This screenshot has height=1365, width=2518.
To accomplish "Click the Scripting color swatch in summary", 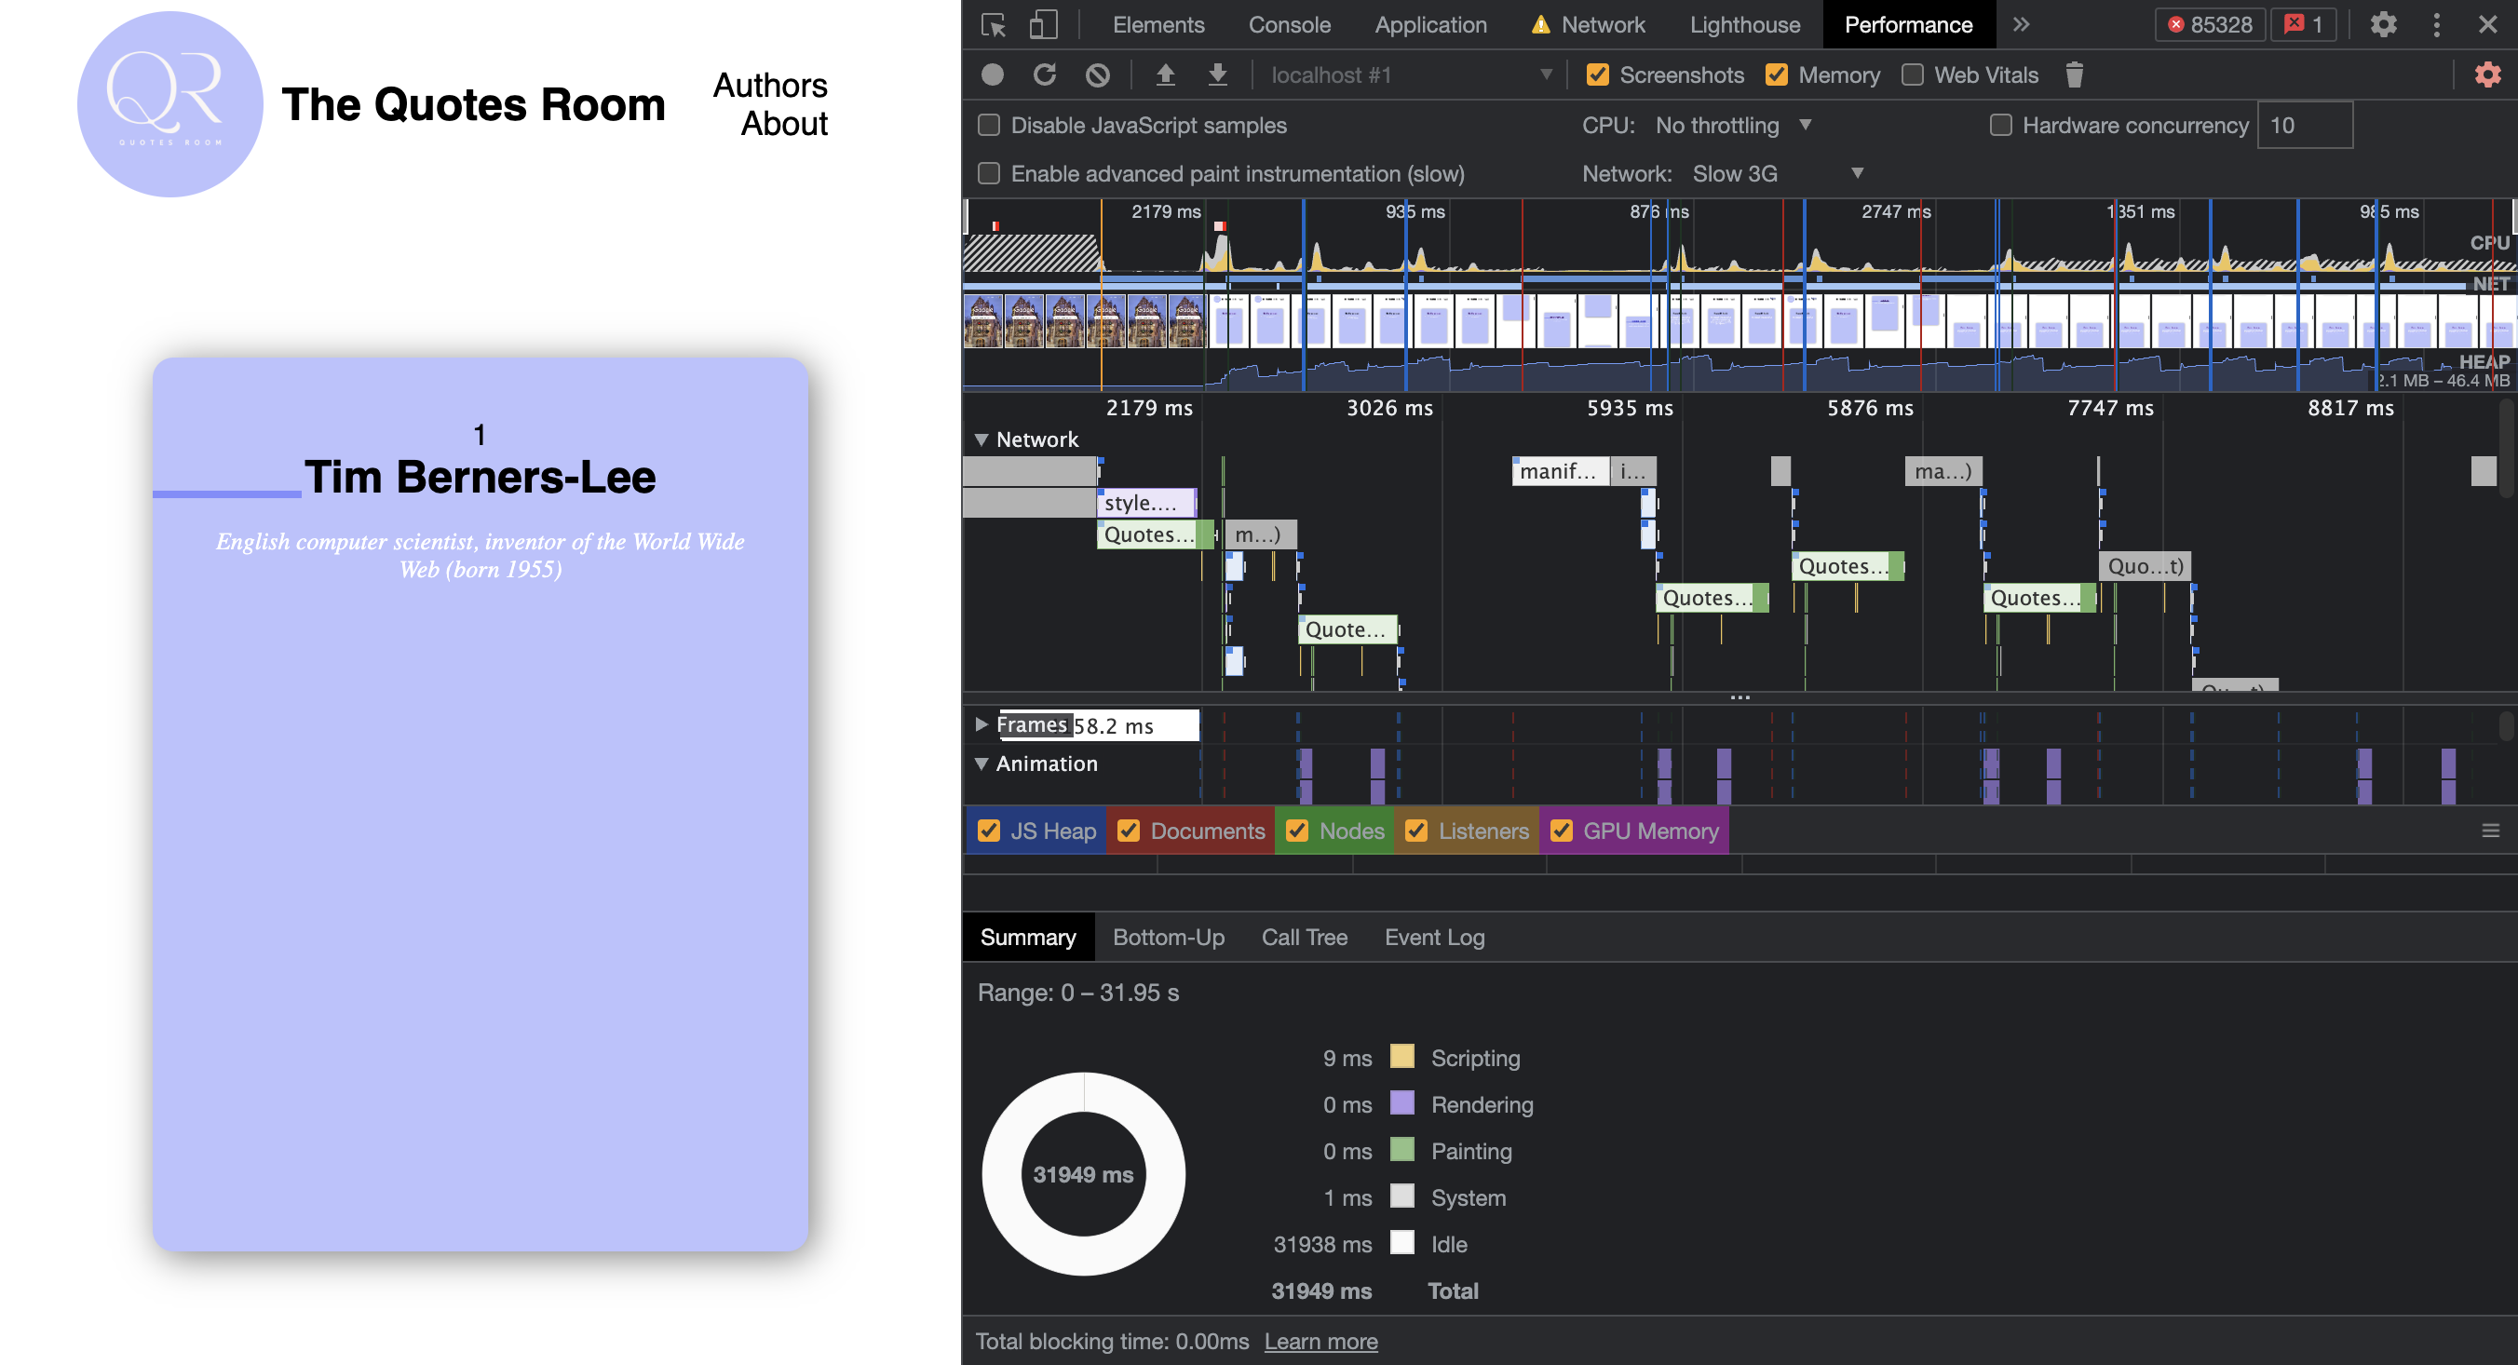I will click(1402, 1056).
